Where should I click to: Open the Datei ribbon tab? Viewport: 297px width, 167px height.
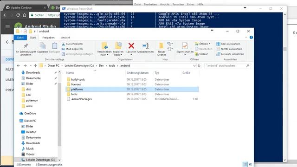coord(20,38)
